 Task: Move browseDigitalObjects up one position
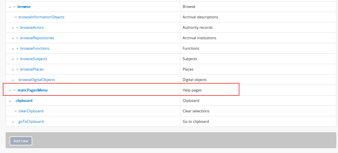[x=13, y=80]
